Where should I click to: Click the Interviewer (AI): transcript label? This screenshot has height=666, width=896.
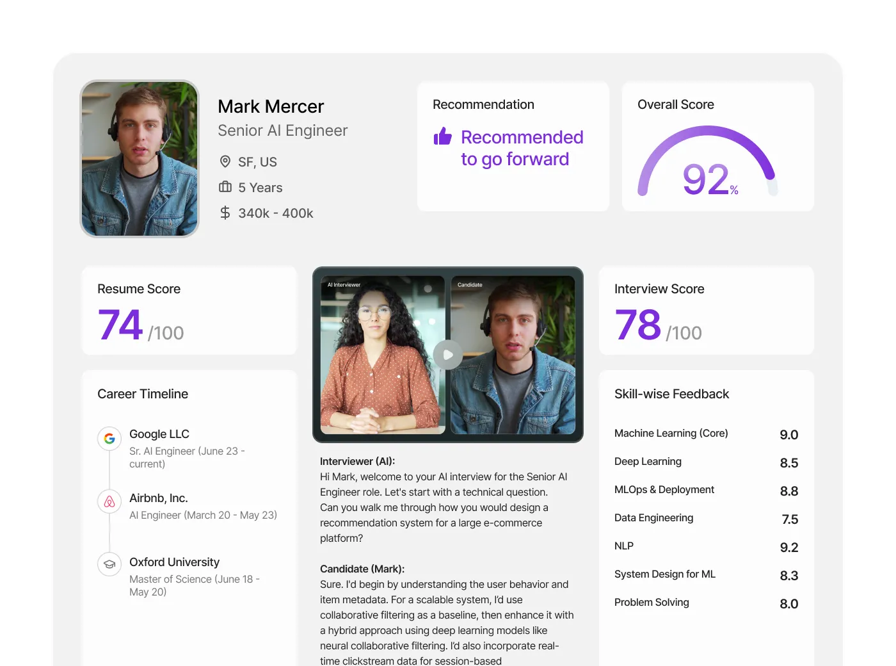pos(358,461)
